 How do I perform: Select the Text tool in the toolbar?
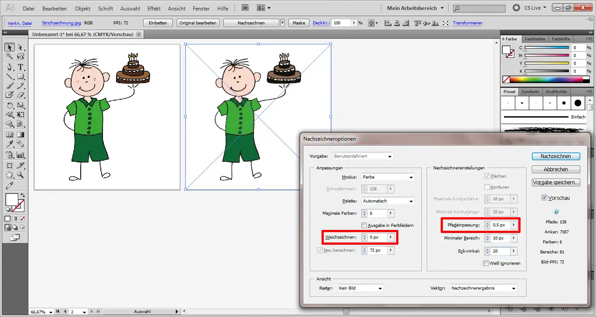point(21,67)
